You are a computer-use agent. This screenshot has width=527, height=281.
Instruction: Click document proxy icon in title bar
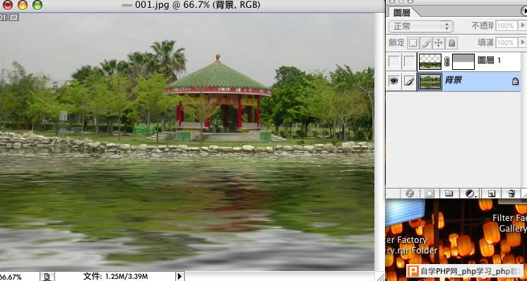[x=127, y=5]
